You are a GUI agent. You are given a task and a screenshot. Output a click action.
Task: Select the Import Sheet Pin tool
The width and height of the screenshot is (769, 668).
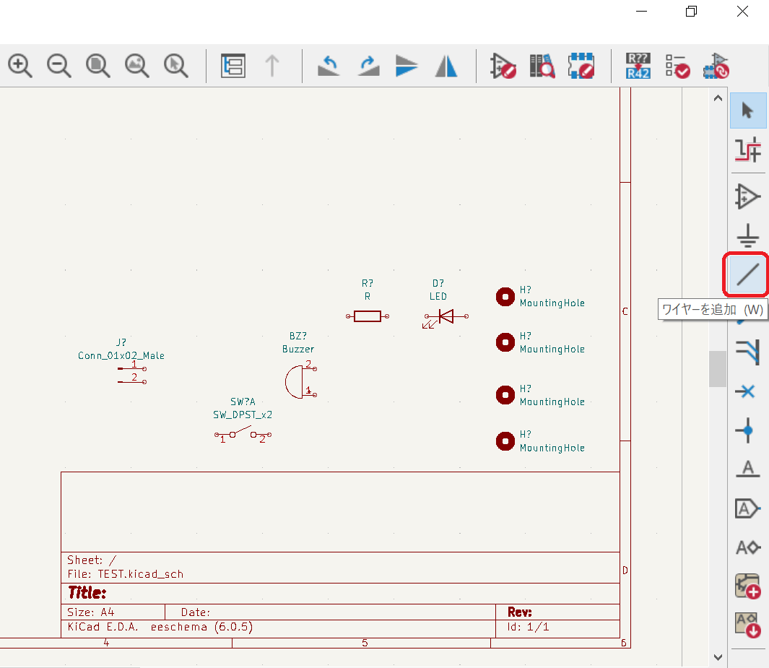pos(748,625)
